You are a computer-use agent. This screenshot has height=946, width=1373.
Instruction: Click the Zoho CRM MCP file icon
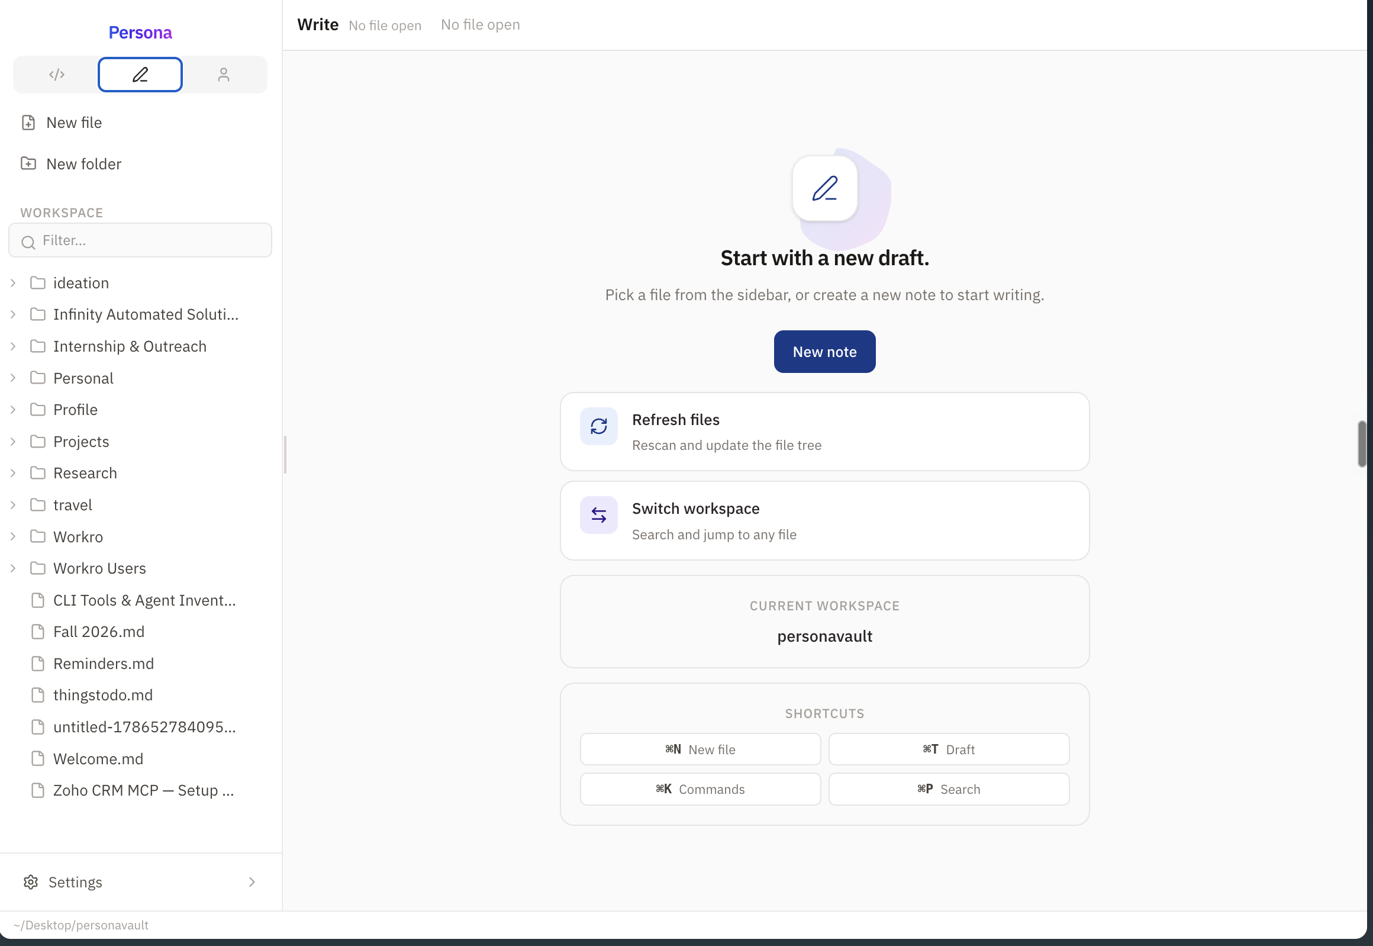pos(38,791)
